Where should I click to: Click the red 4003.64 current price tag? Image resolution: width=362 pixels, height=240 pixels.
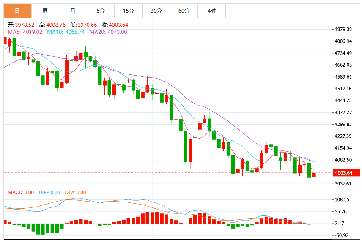point(346,173)
